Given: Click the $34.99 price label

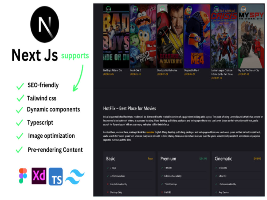Looking at the screenshot, I should [203, 159].
